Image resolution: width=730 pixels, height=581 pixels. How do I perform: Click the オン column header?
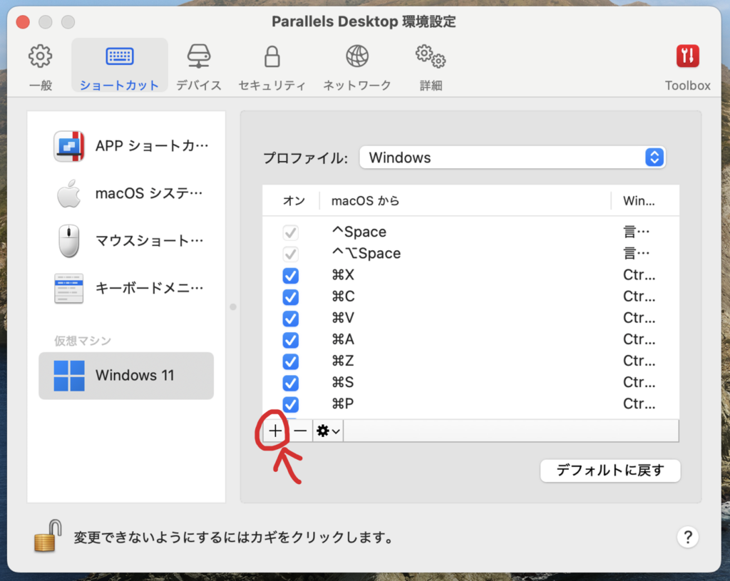[294, 201]
